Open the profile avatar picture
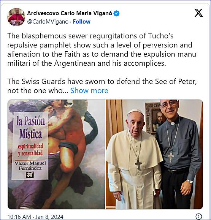The width and height of the screenshot is (211, 220). pyautogui.click(x=16, y=17)
